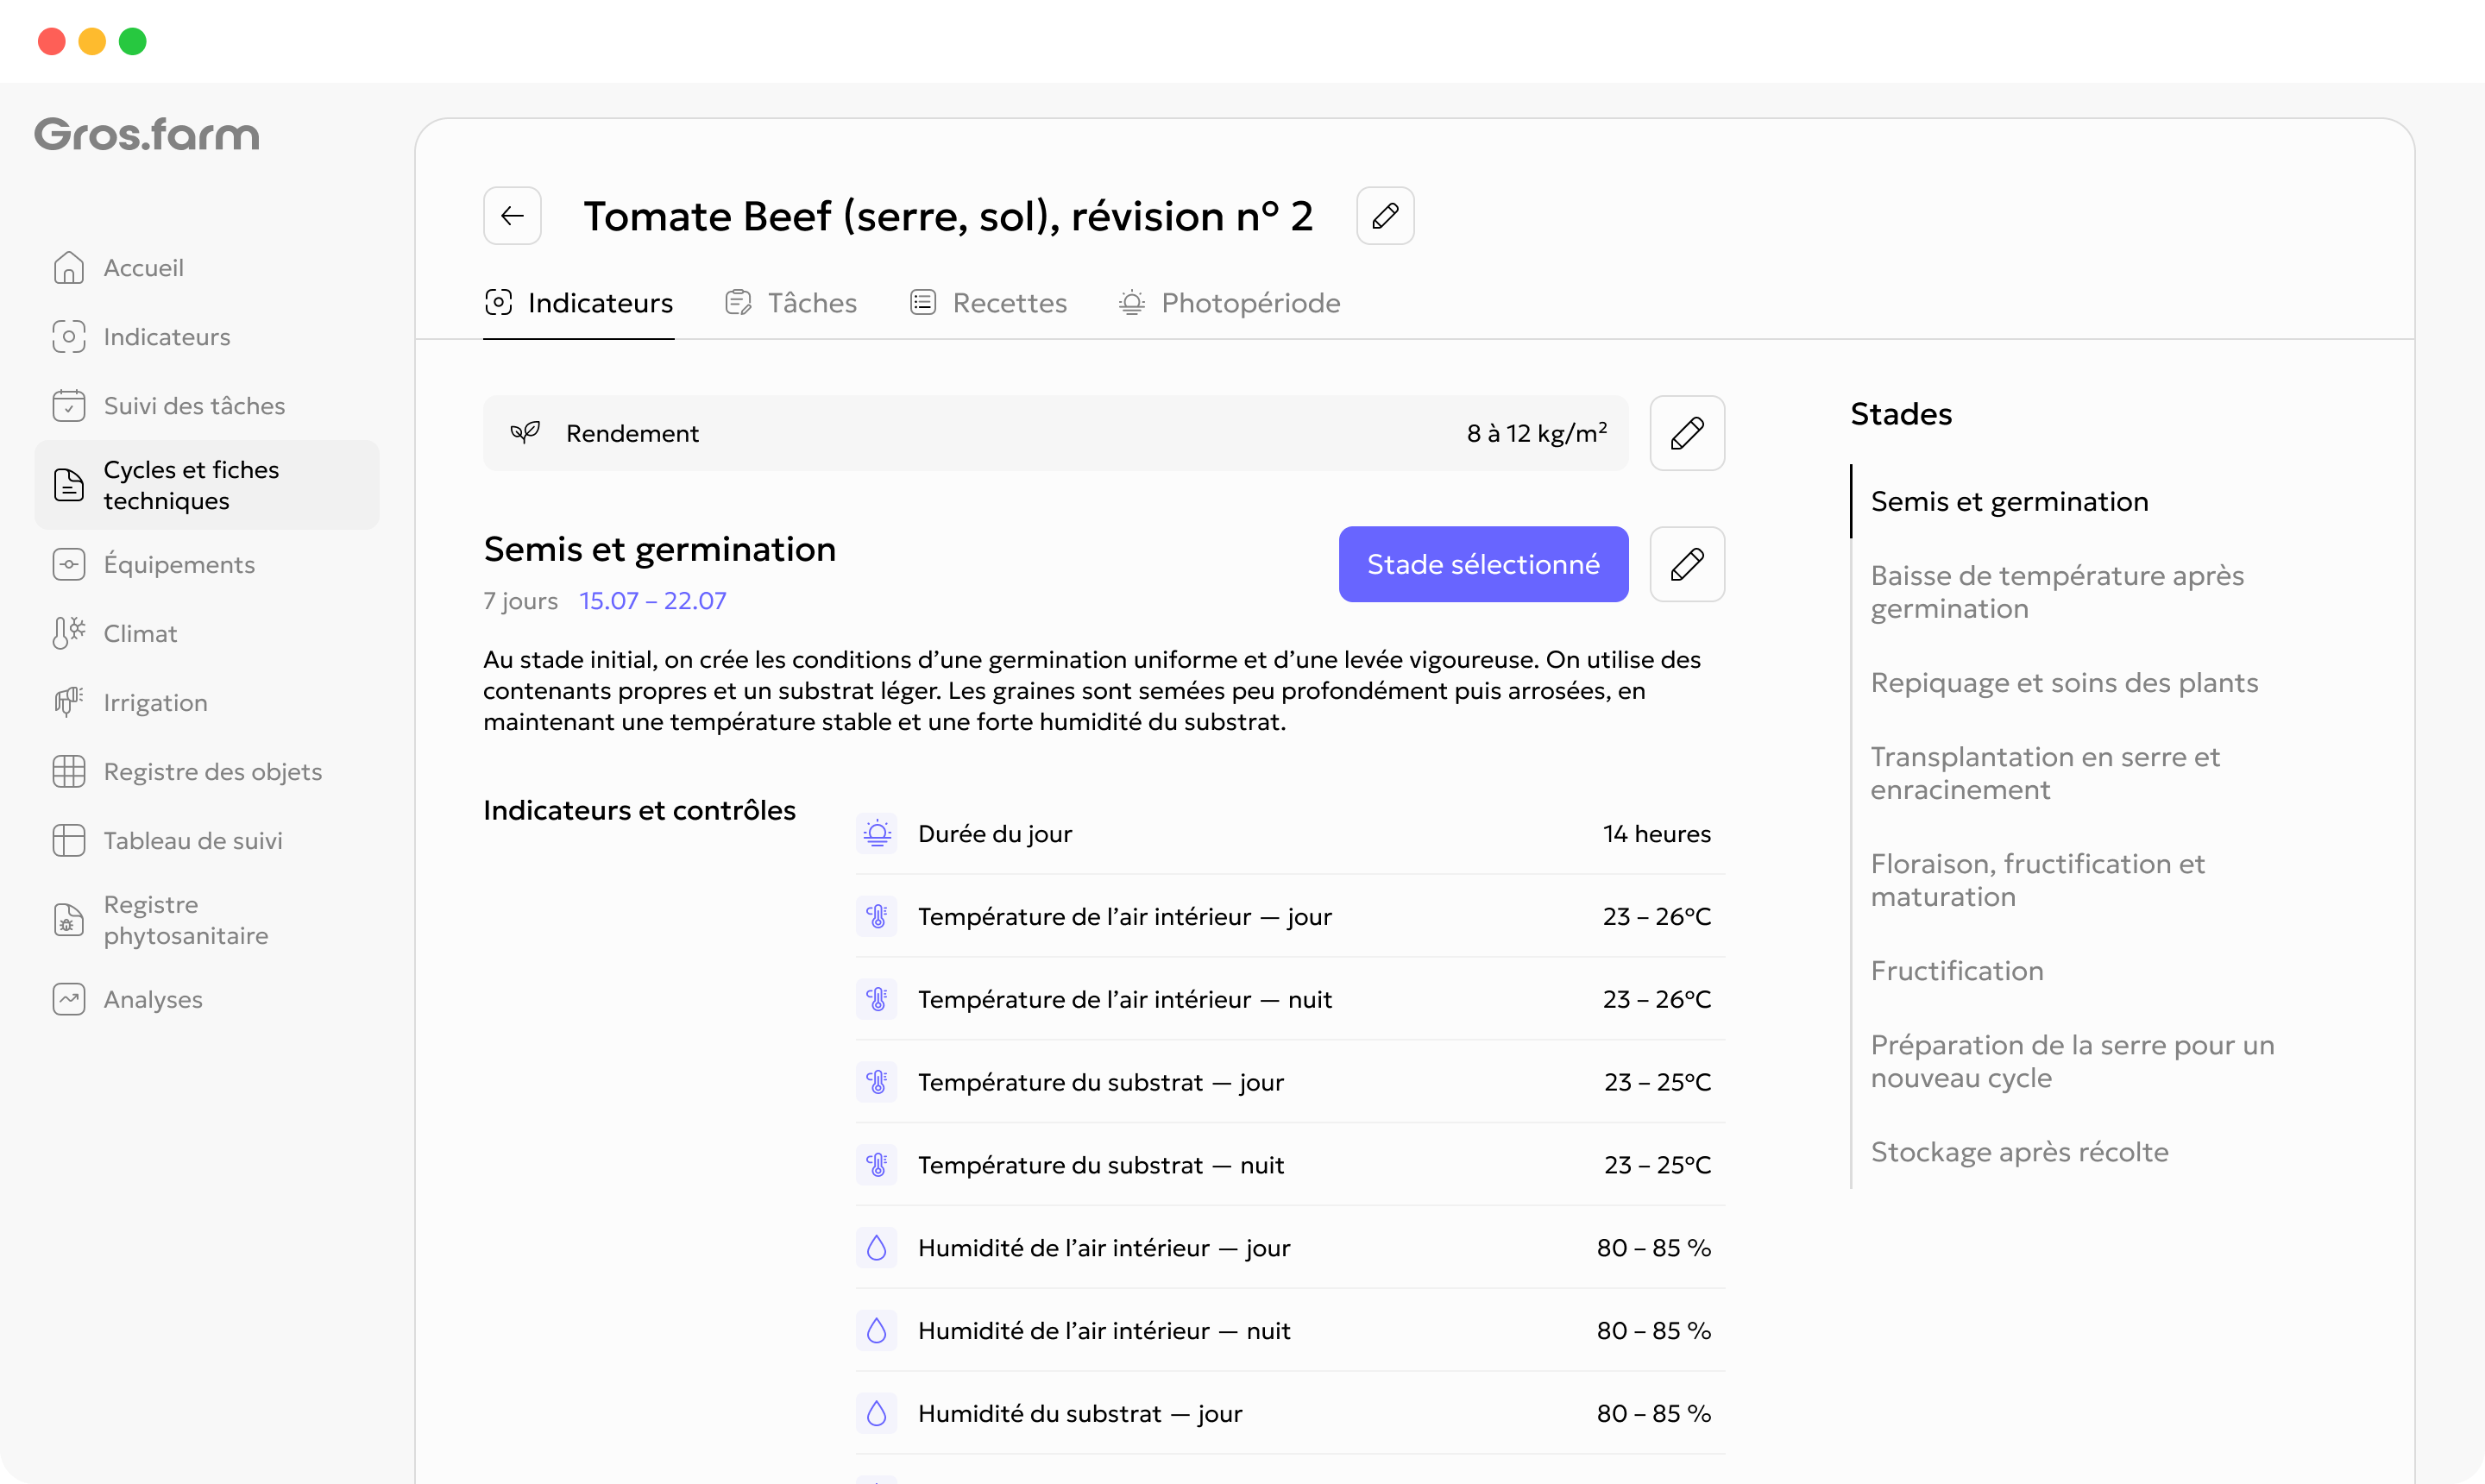Screen dimensions: 2485x1484
Task: Click the 23 – 25°C value for substrat nuit
Action: (x=1657, y=1166)
